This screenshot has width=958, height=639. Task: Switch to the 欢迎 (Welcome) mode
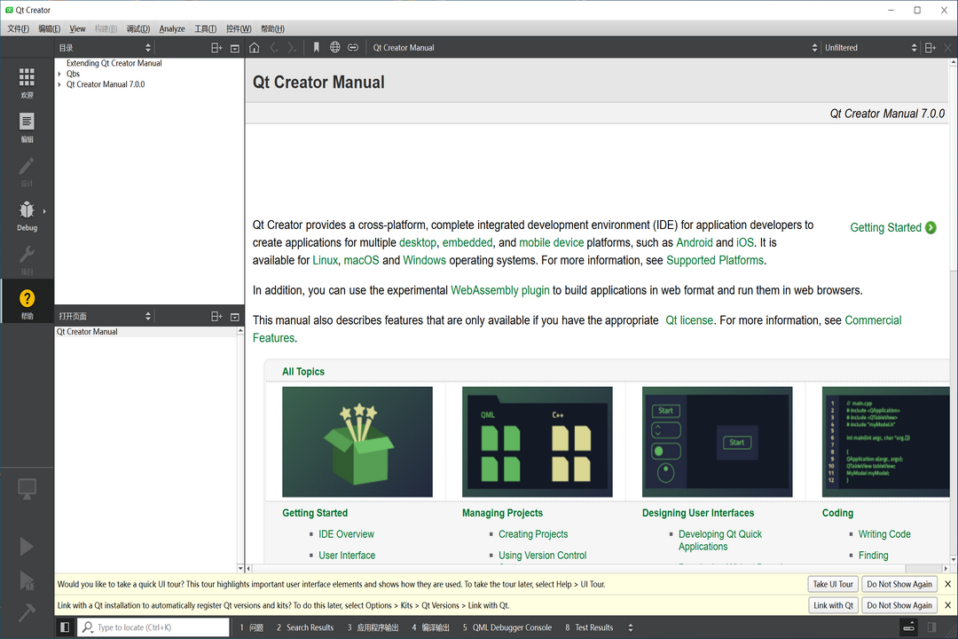pos(27,80)
